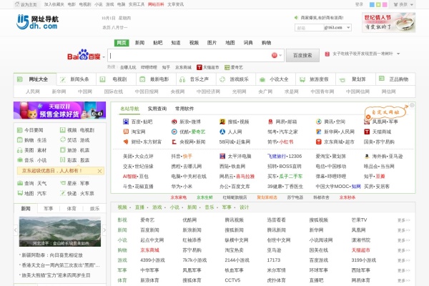
Task: Switch to 电视剧 navigation tab
Action: click(x=116, y=79)
